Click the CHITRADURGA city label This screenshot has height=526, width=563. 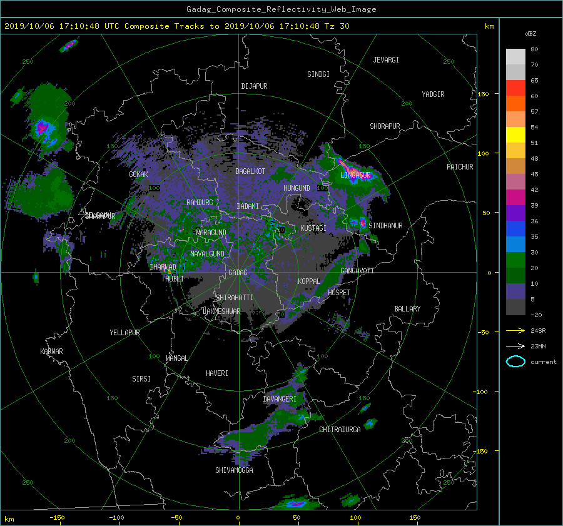[340, 430]
